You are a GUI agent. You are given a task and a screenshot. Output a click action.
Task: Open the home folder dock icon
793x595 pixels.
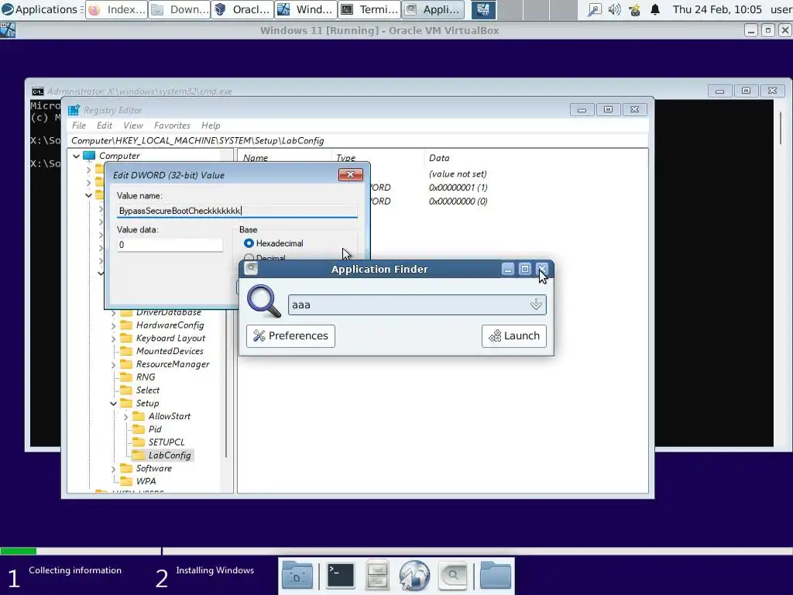click(495, 576)
